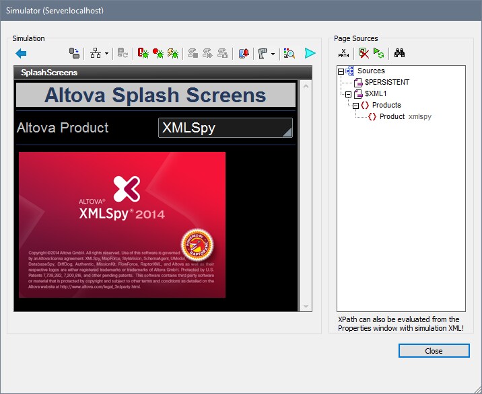Click the blue back arrow icon

tap(21, 53)
